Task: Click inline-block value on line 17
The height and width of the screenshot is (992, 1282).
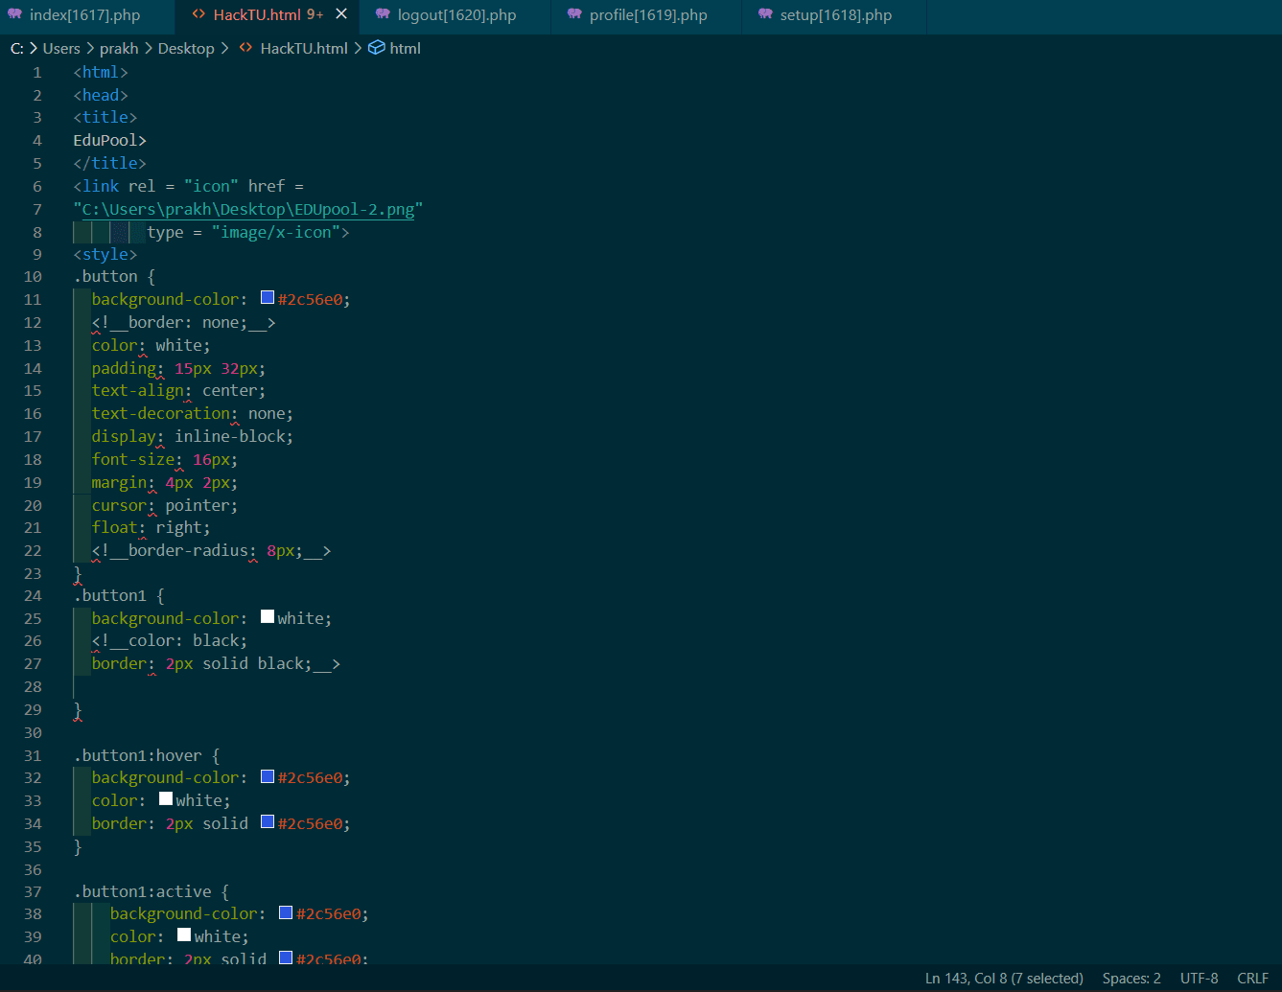Action: (229, 436)
